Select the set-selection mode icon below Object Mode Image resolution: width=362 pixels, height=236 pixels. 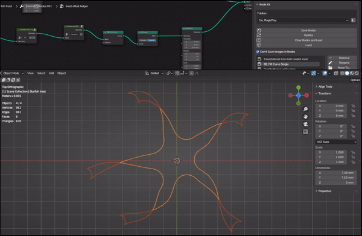4,80
